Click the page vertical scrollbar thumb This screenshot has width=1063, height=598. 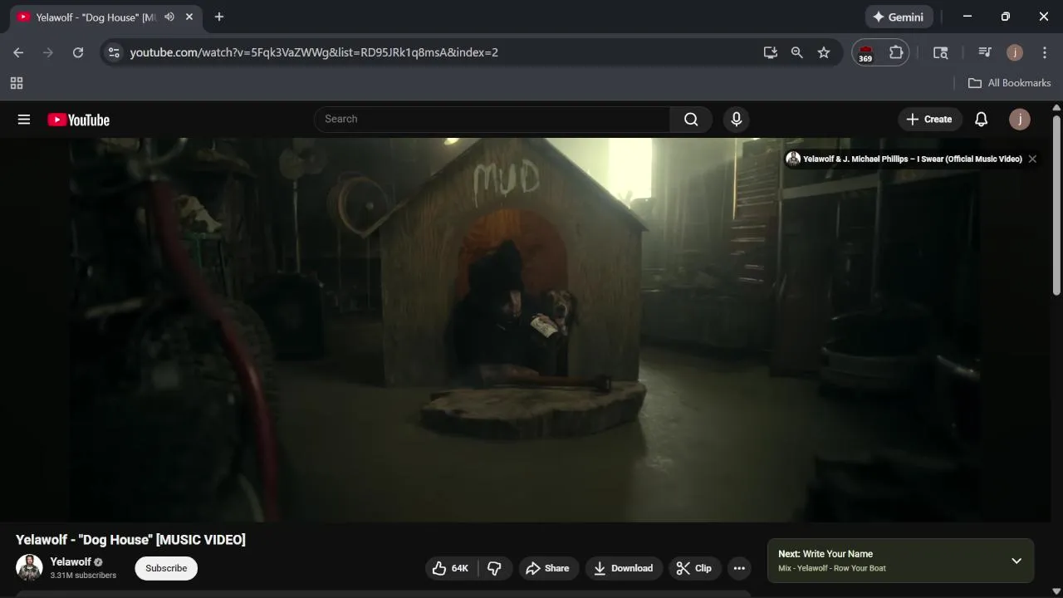coord(1056,204)
